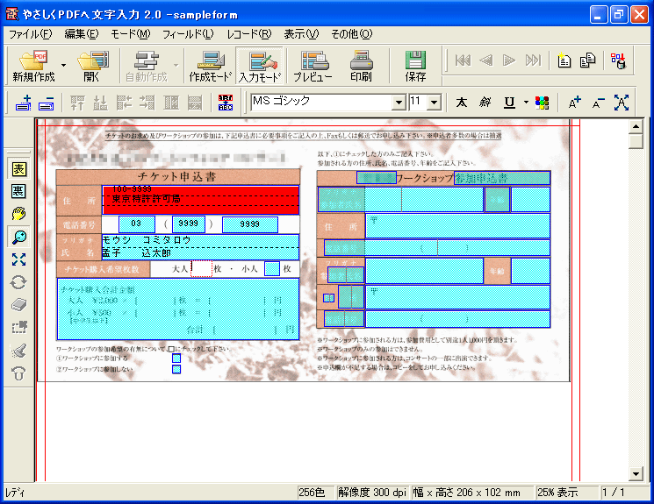Open the text color palette icon
The width and height of the screenshot is (654, 504).
tap(542, 103)
